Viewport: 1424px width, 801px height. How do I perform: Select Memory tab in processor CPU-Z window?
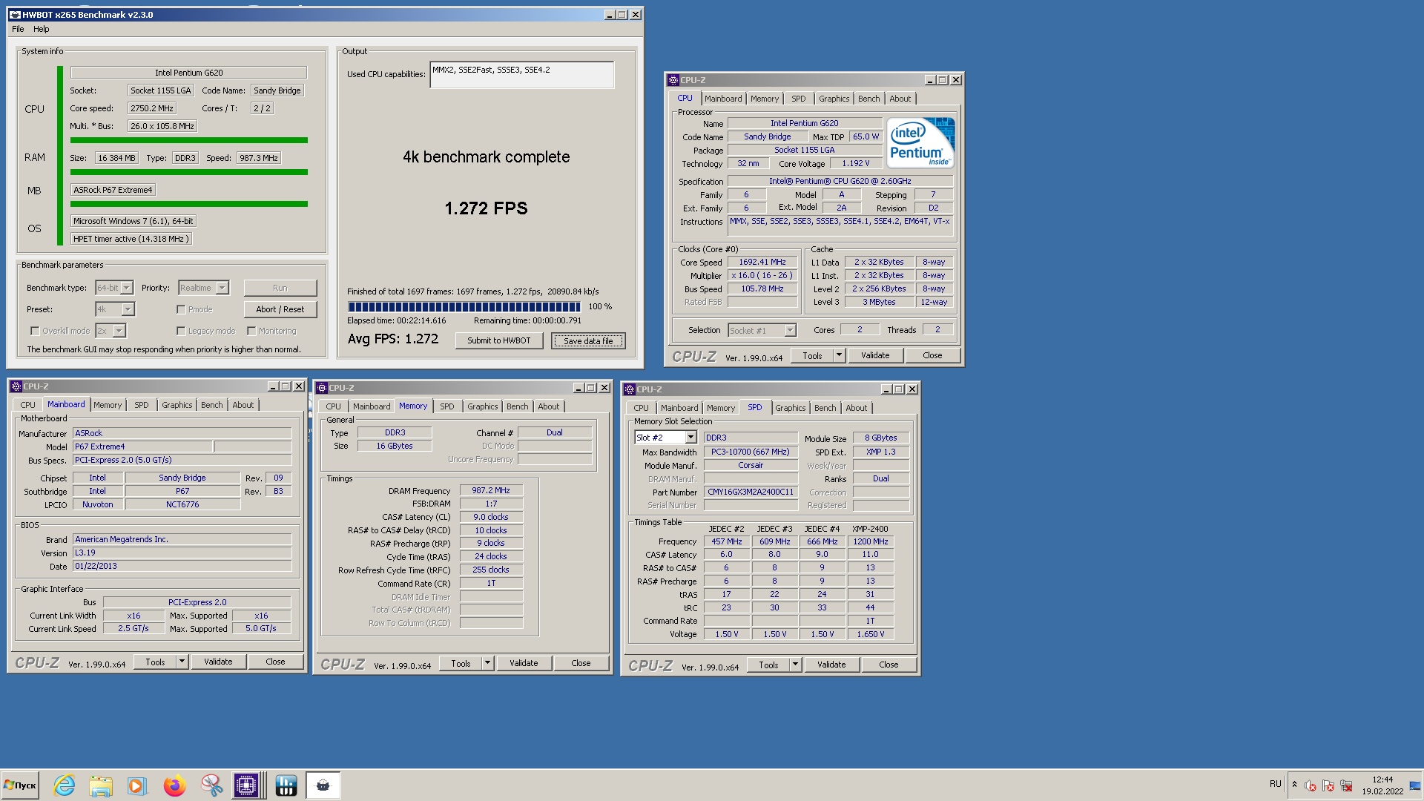[764, 99]
